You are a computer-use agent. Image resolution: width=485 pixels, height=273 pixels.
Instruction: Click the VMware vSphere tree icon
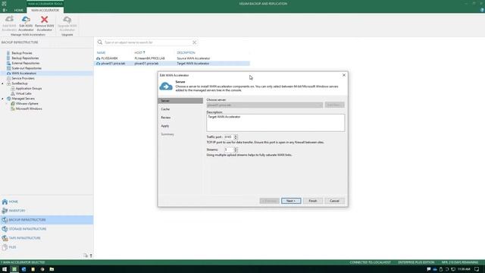pos(13,104)
